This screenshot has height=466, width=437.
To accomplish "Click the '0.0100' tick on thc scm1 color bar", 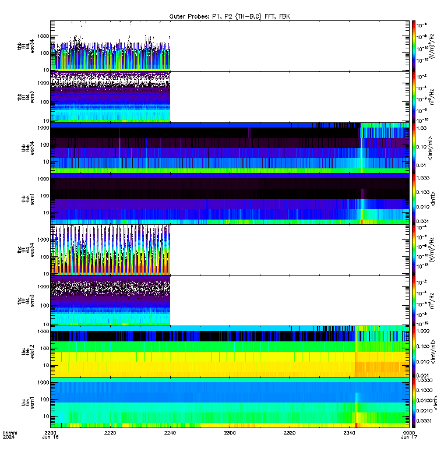I will coord(424,400).
